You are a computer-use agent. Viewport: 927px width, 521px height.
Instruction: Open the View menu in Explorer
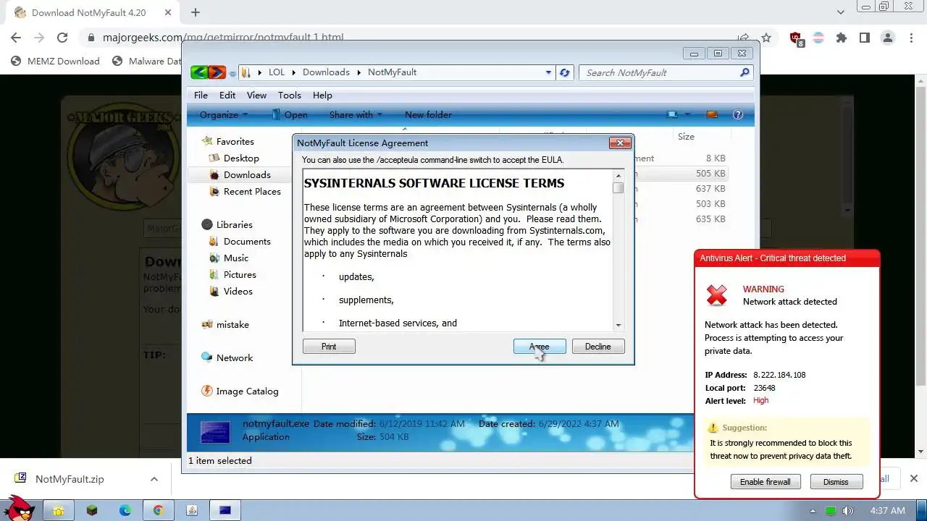256,95
